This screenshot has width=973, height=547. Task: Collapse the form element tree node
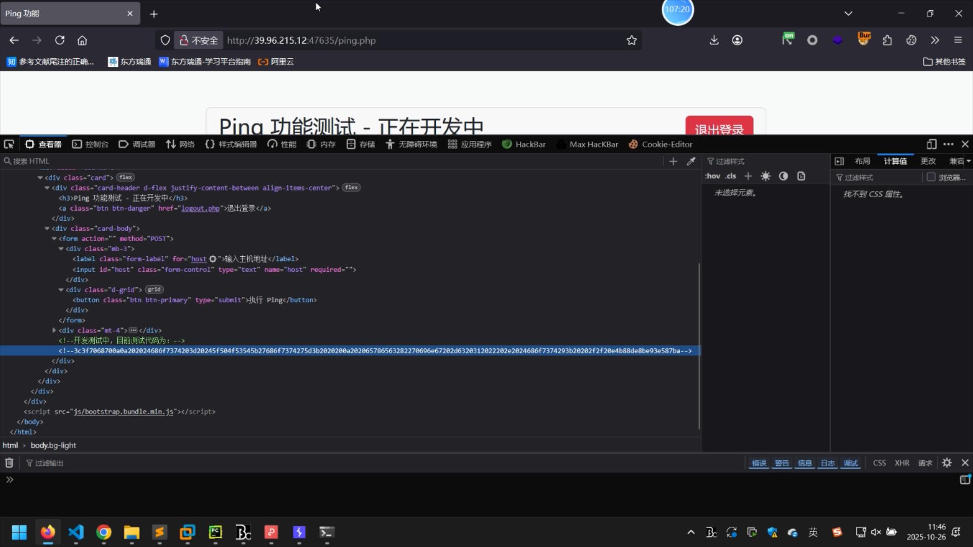tap(54, 239)
